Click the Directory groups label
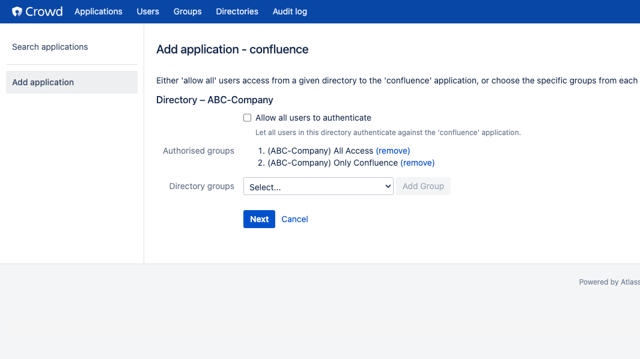 click(x=202, y=186)
